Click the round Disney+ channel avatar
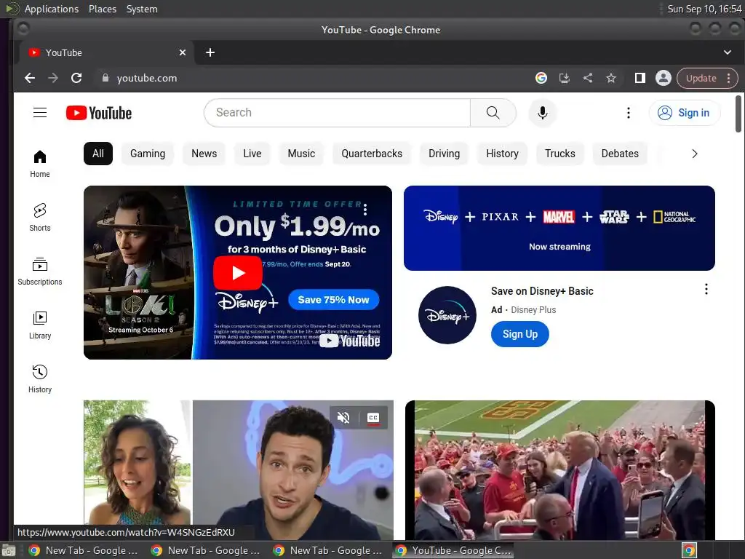This screenshot has width=745, height=559. [447, 315]
